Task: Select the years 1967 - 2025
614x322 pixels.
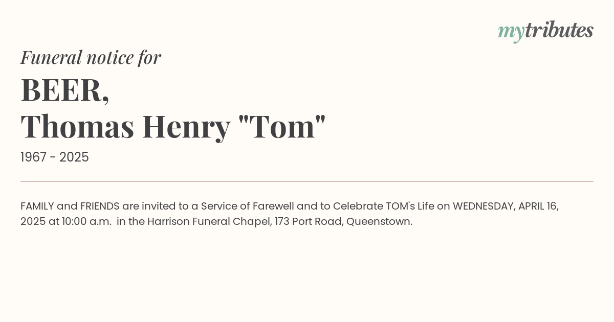Action: pyautogui.click(x=55, y=157)
